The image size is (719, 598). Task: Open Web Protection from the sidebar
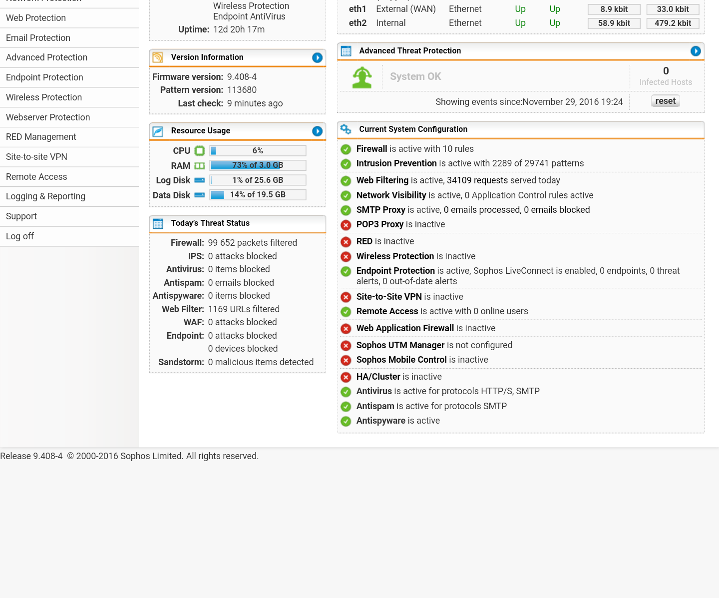(x=35, y=17)
